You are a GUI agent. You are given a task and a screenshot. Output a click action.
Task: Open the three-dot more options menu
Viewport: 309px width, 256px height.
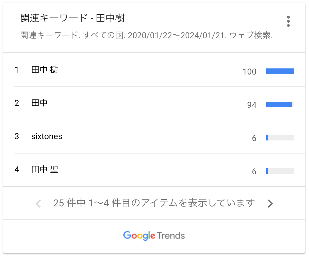tap(288, 21)
